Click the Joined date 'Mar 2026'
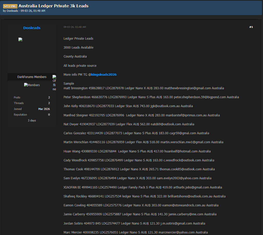The height and width of the screenshot is (235, 263). 44,109
